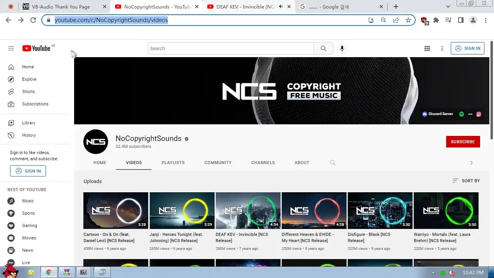Play the DEAF KEV - Invincible thumbnail
Screen dimensions: 494x278
click(x=248, y=210)
